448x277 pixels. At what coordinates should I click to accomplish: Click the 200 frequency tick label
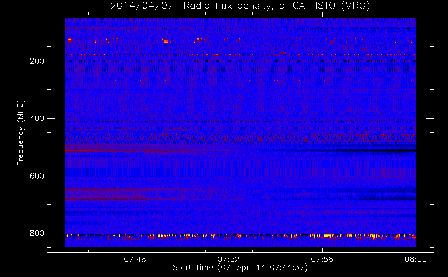(x=37, y=61)
